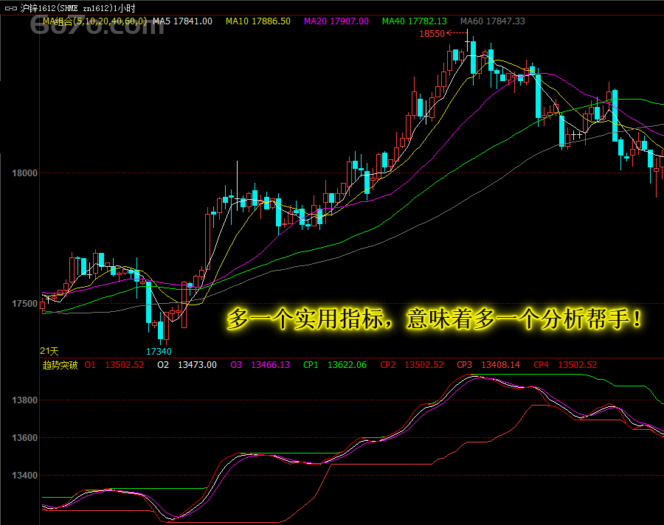The height and width of the screenshot is (525, 664).
Task: Select the O1 13502.52 indicator value
Action: click(114, 365)
